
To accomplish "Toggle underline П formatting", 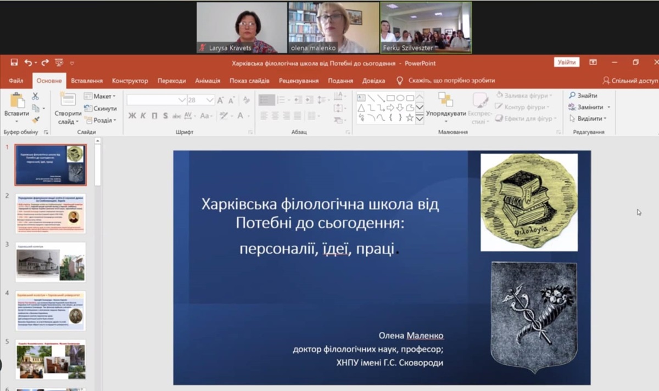I will (x=154, y=116).
